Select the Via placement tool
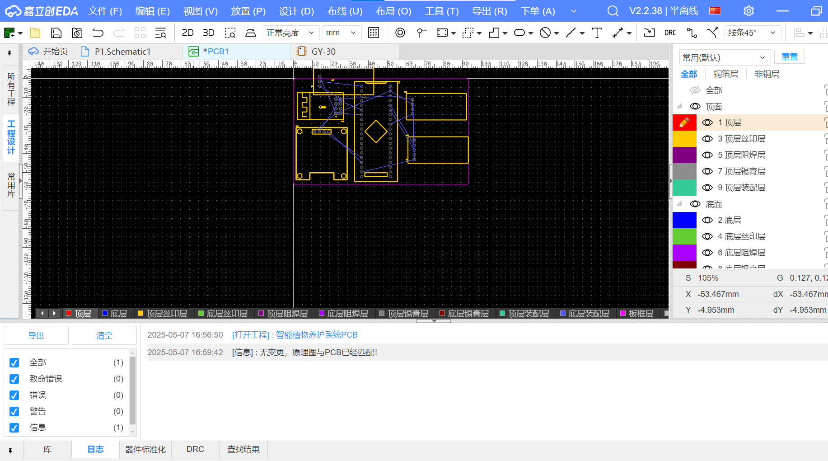The height and width of the screenshot is (461, 828). click(x=400, y=33)
